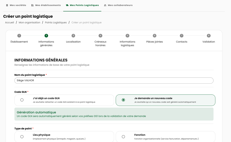
Task: Click step 7 circle for Contacts
Action: pos(182,35)
